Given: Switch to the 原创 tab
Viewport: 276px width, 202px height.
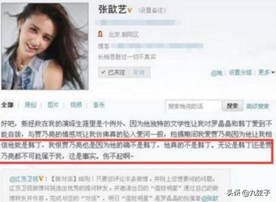Looking at the screenshot, I should coord(30,105).
